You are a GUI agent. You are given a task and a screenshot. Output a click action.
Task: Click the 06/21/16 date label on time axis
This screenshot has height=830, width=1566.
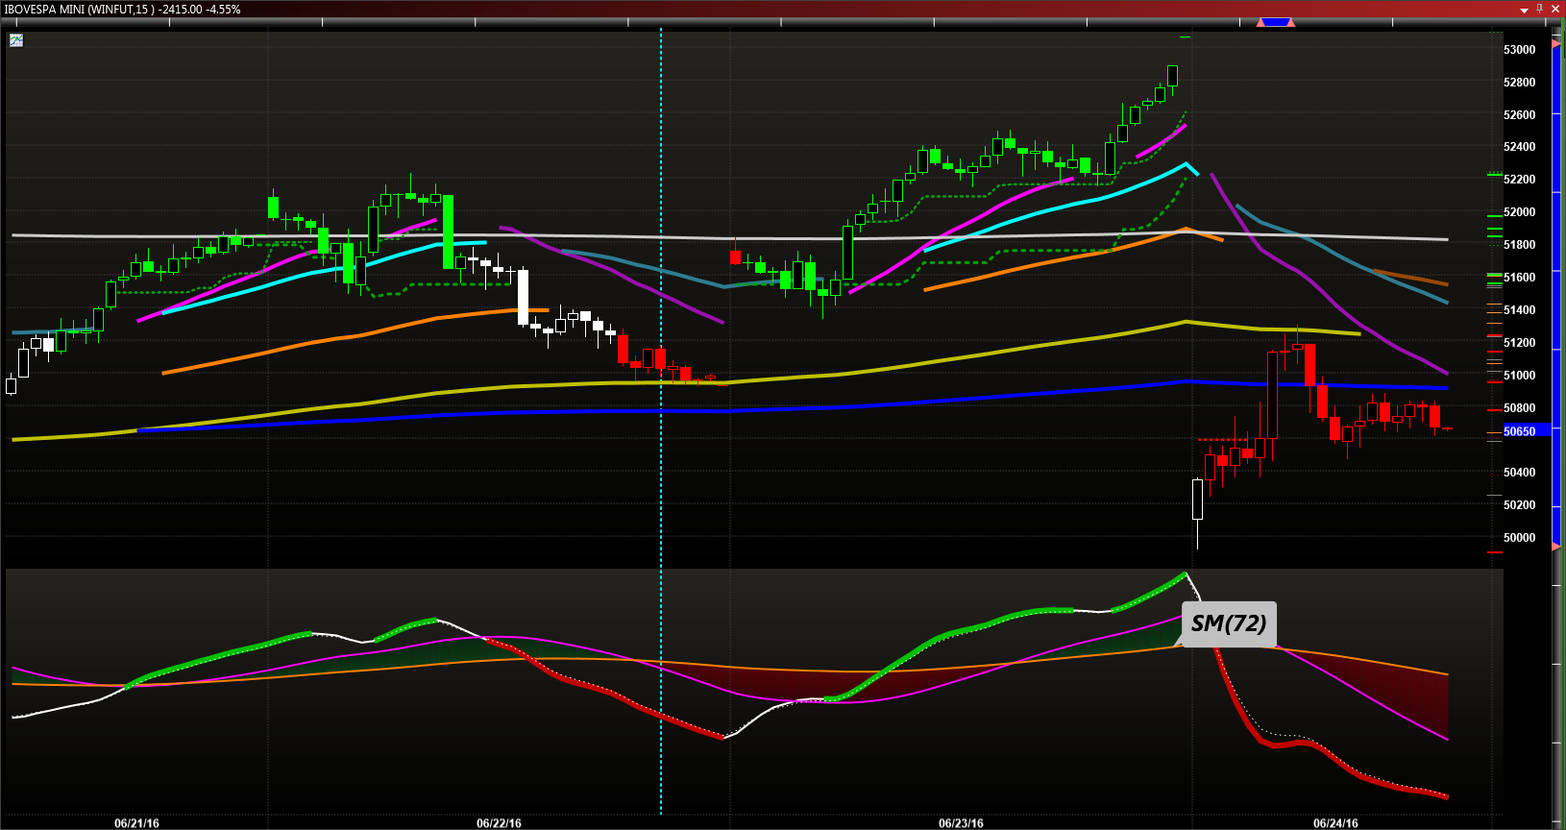(136, 823)
